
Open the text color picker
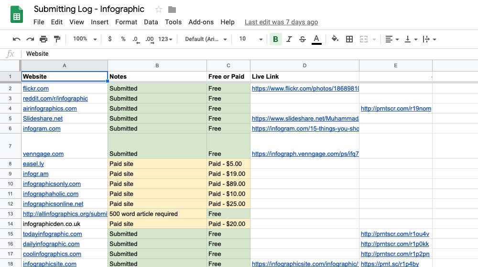click(x=316, y=40)
